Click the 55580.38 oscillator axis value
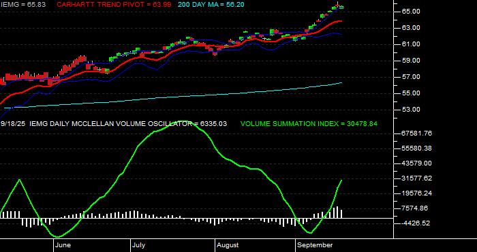Image resolution: width=477 pixels, height=252 pixels. (x=417, y=148)
